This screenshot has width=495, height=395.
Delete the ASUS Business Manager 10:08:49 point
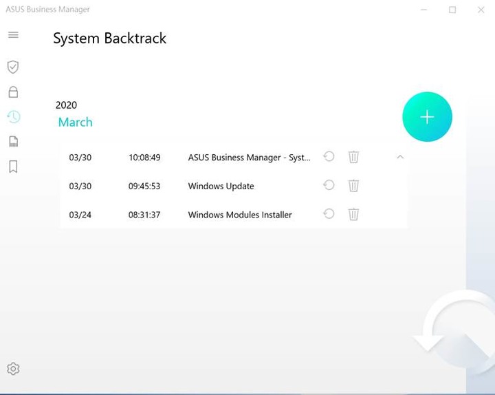pos(353,157)
